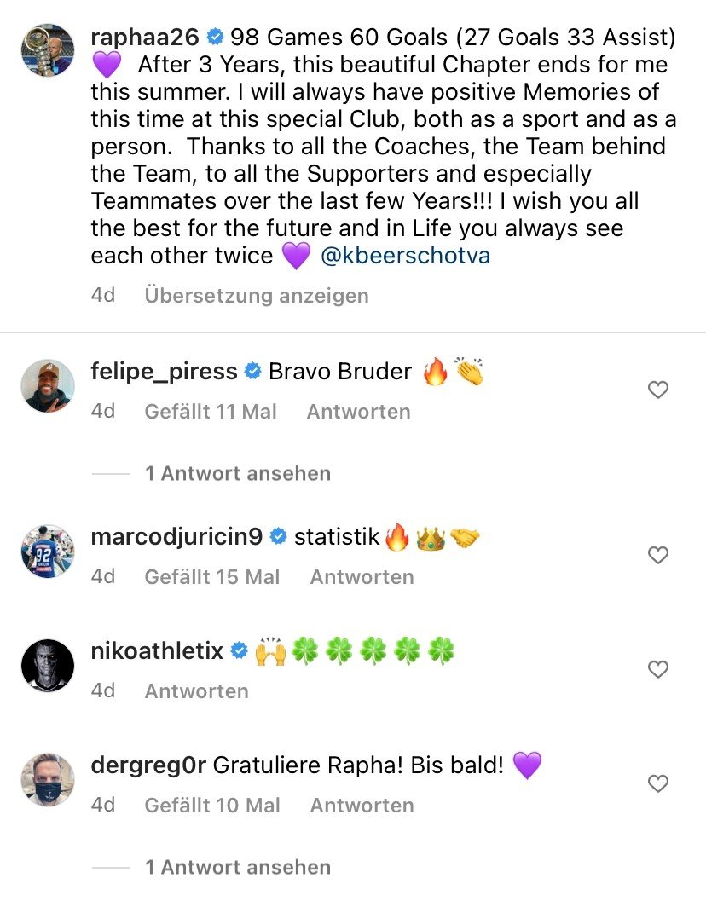Image resolution: width=706 pixels, height=907 pixels.
Task: Open felipe_piress's profile avatar
Action: (48, 386)
